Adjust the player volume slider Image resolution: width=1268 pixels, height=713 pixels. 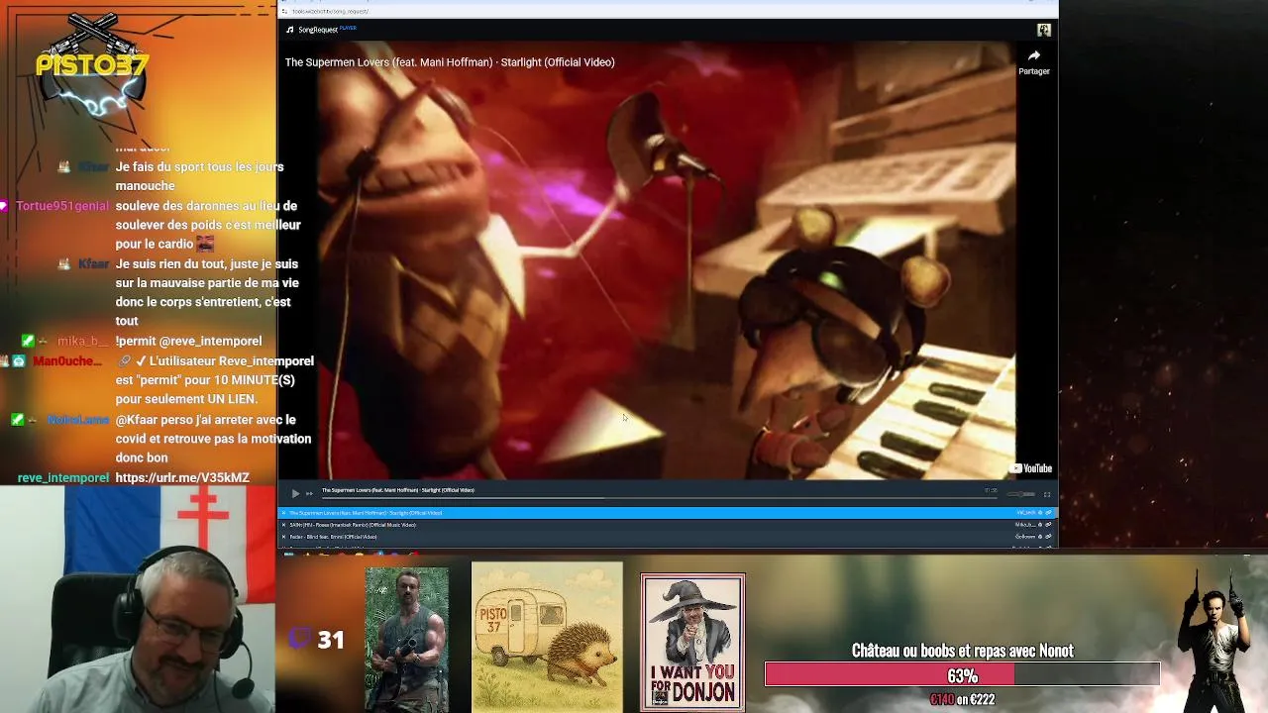1020,494
